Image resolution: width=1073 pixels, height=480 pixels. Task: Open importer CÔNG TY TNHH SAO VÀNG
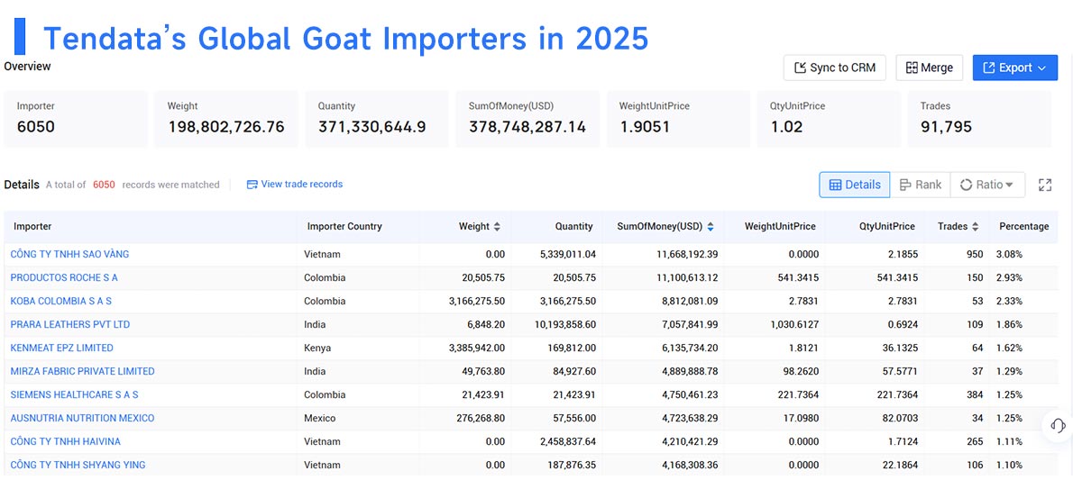point(69,254)
